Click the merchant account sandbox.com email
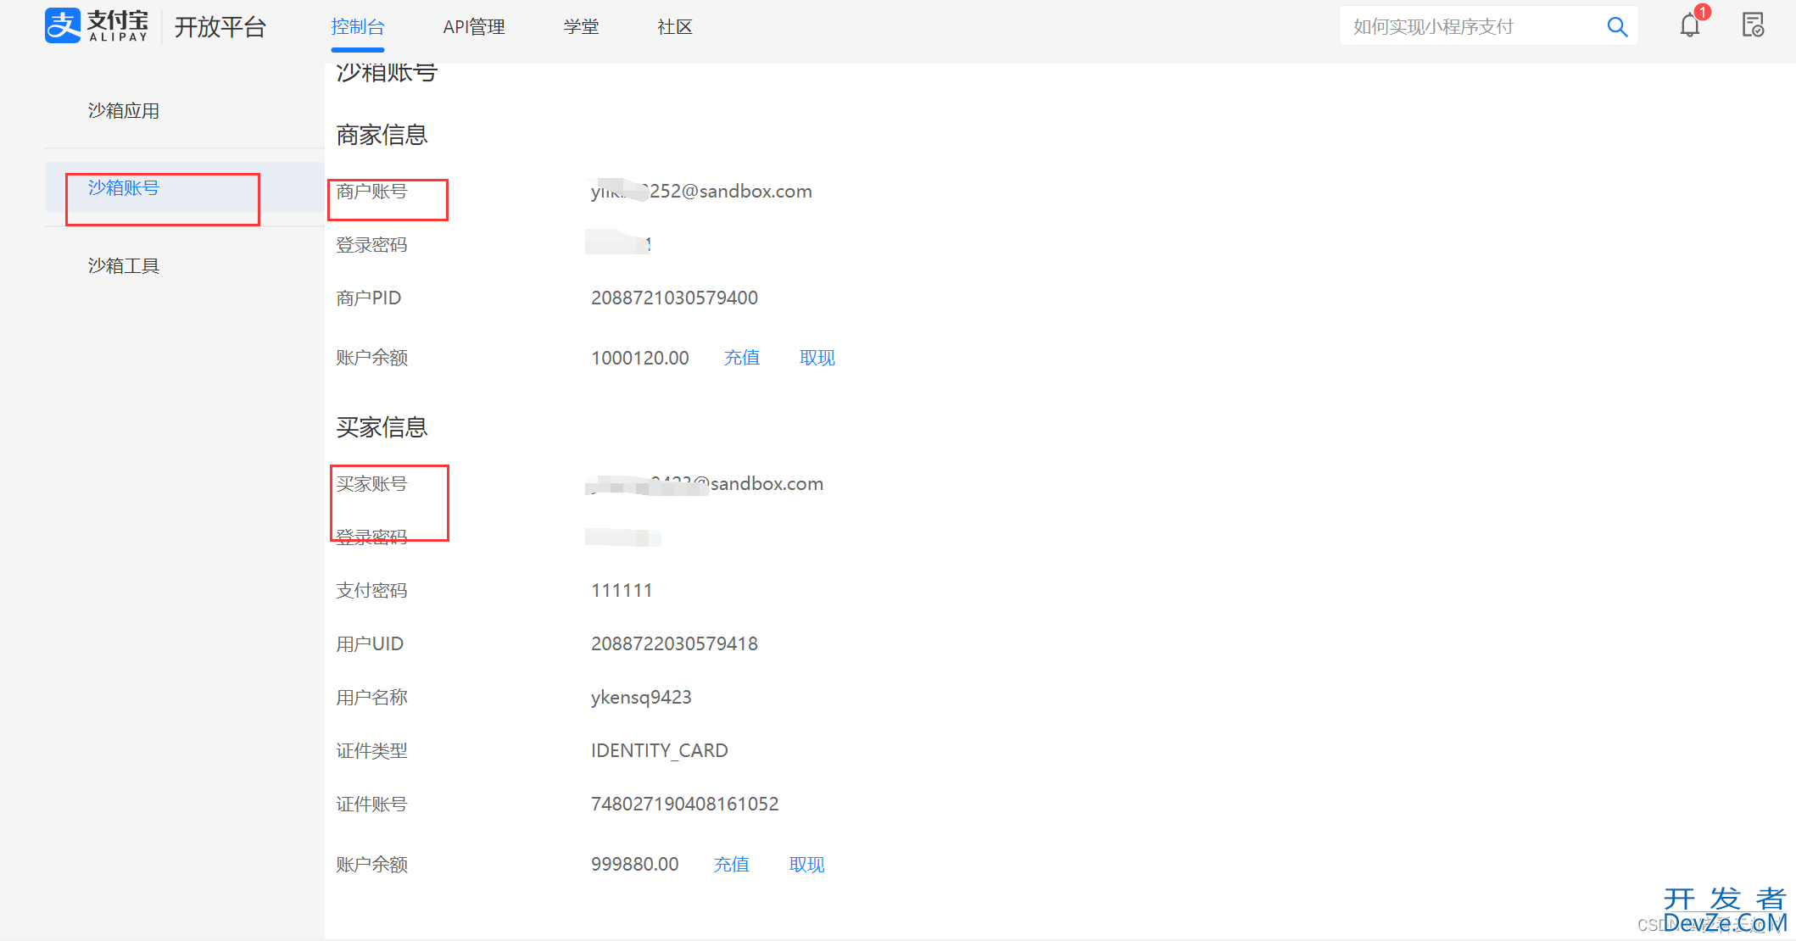The width and height of the screenshot is (1796, 941). coord(701,192)
